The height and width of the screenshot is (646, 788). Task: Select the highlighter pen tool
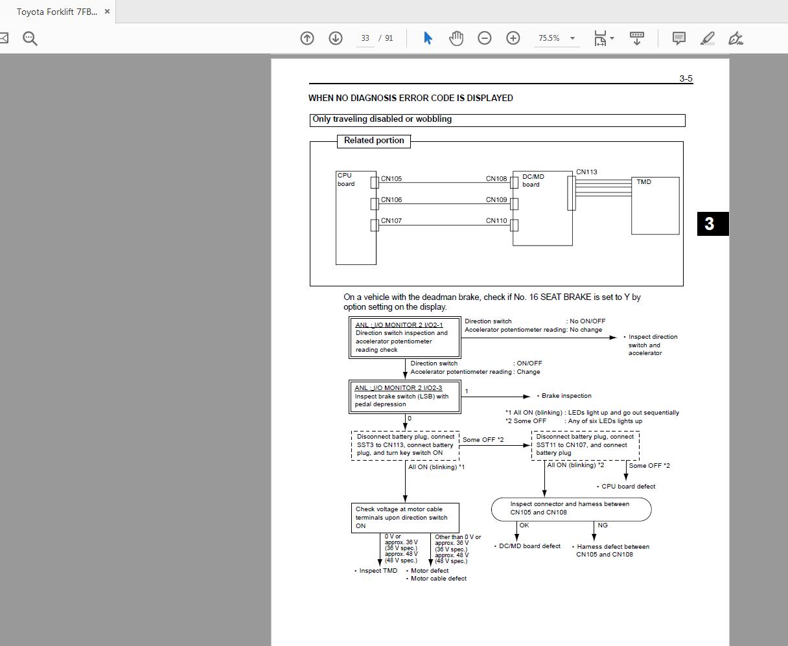point(708,38)
